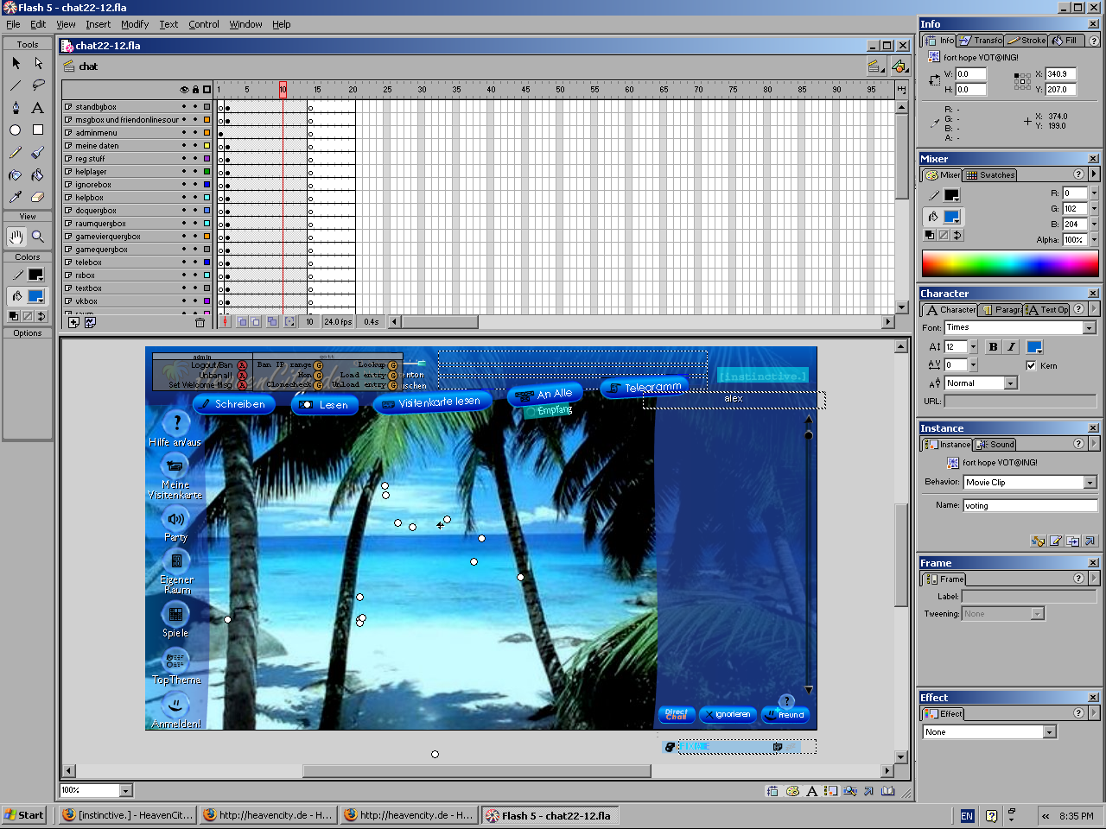This screenshot has width=1106, height=829.
Task: Select the Zoom magnifier tool
Action: [38, 237]
